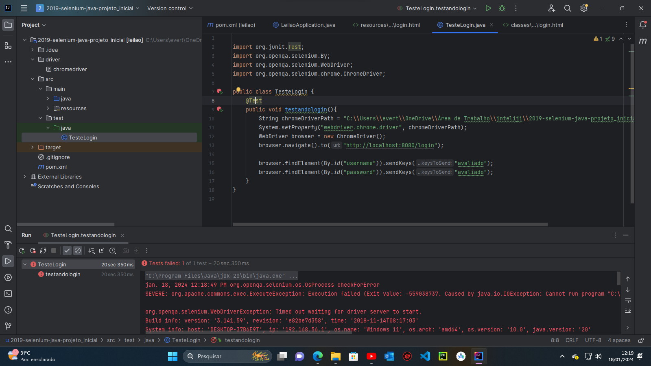Rerun the test in Run toolbar
Viewport: 651px width, 366px height.
coord(22,251)
